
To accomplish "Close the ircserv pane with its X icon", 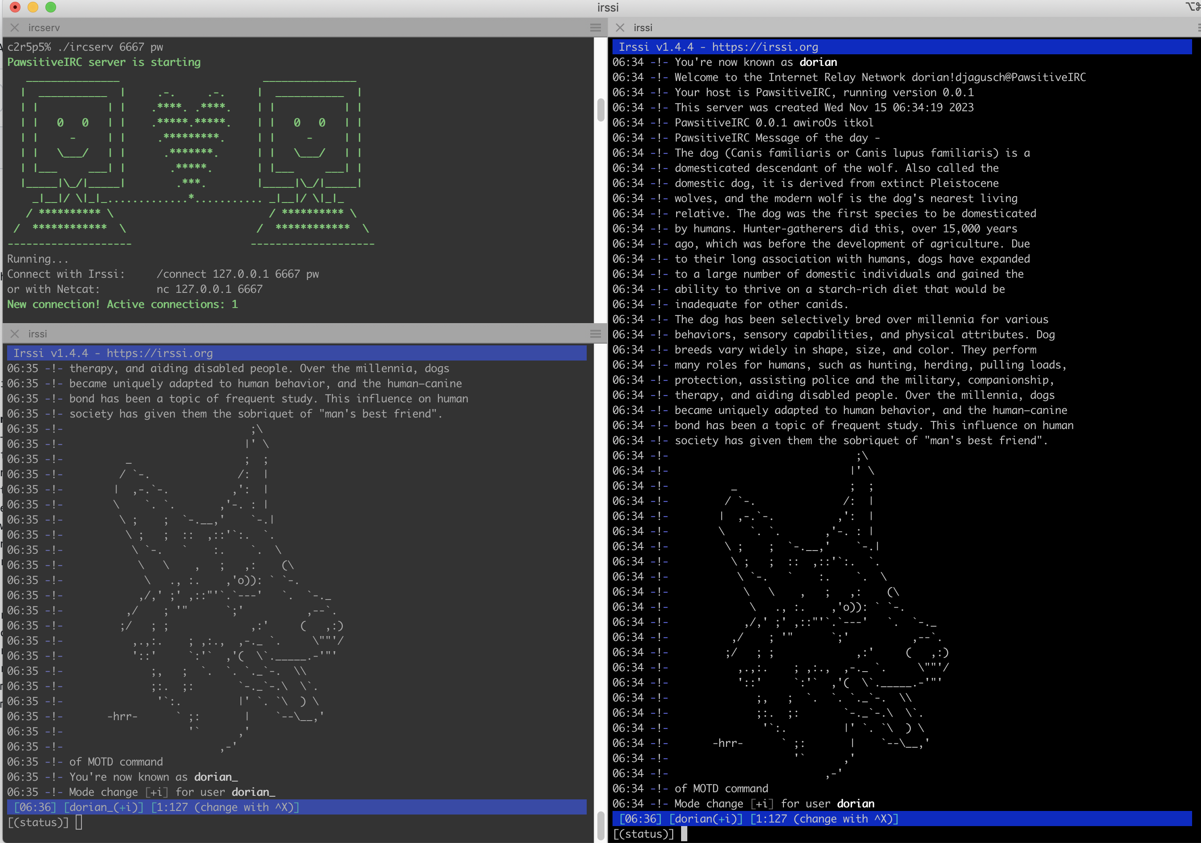I will pyautogui.click(x=15, y=28).
